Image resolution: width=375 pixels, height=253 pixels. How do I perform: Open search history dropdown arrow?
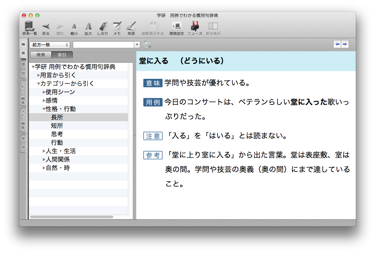137,44
